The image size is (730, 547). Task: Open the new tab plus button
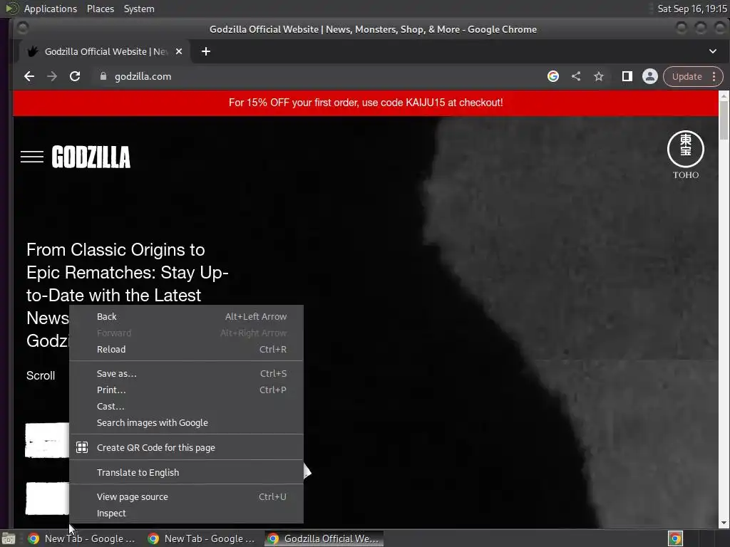[x=206, y=51]
